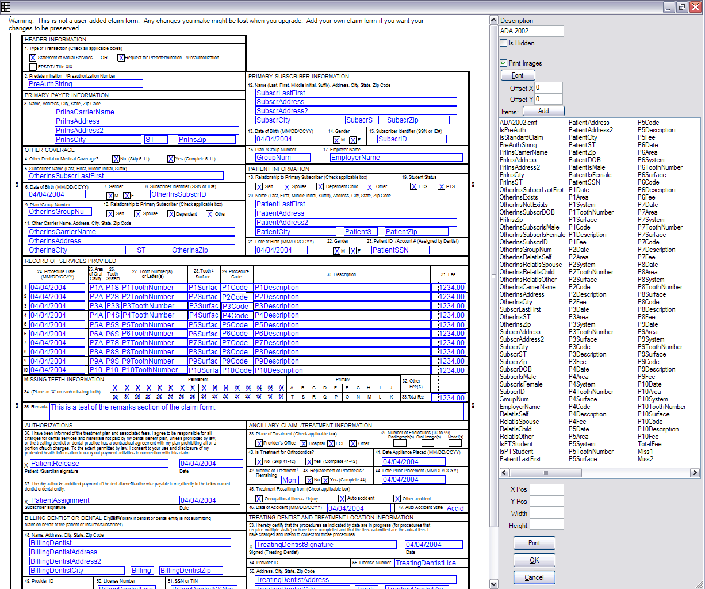This screenshot has width=705, height=589.
Task: Toggle the Statement of Actual Services checkbox
Action: (x=33, y=58)
